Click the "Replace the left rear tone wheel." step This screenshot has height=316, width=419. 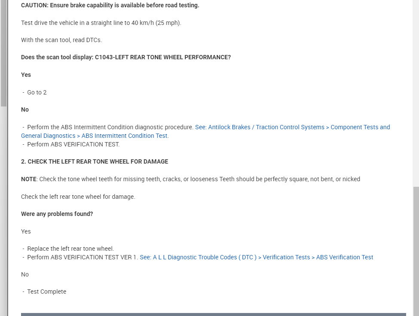pos(70,249)
